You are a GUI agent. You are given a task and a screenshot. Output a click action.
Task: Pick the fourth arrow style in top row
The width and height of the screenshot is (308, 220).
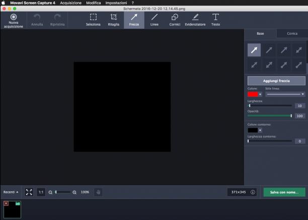299,50
